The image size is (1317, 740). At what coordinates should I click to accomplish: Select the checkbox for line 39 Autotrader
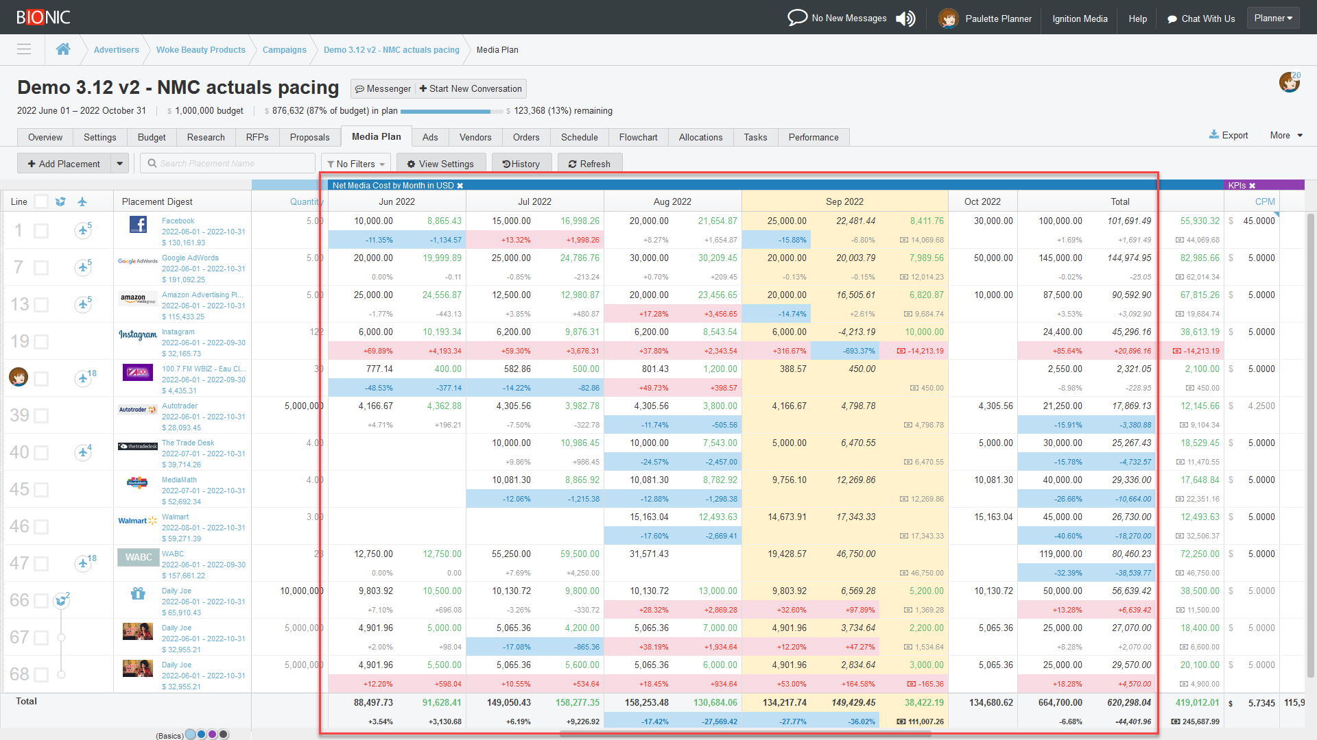[41, 416]
